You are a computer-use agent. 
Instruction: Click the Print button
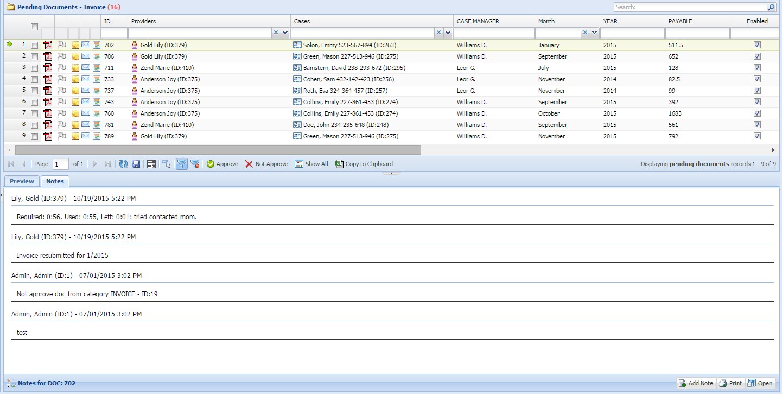730,383
